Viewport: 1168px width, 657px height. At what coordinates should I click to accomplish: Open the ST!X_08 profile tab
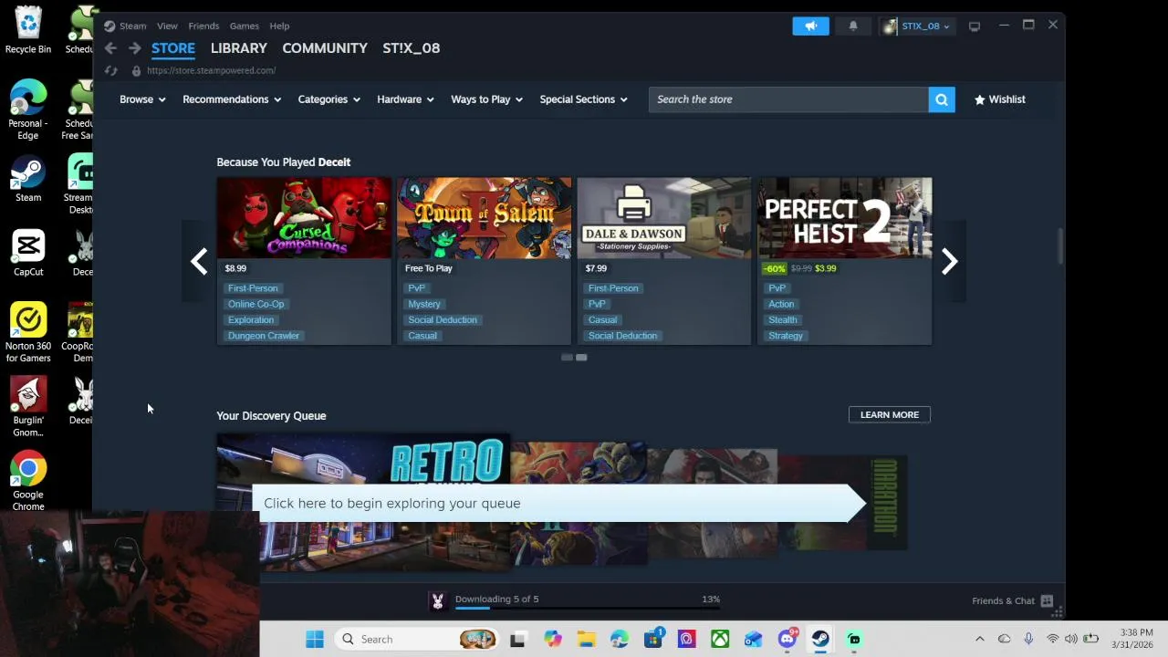pyautogui.click(x=412, y=48)
